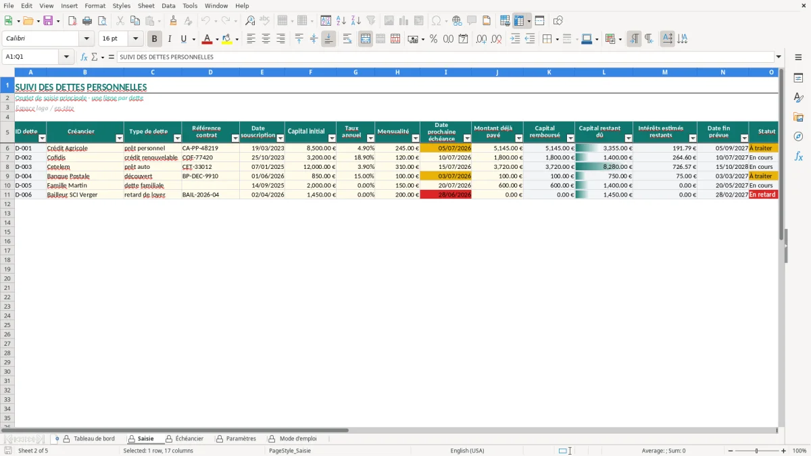The width and height of the screenshot is (811, 456).
Task: Click the zoom slider handle
Action: tap(756, 451)
